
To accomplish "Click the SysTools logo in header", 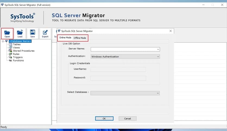I will (23, 18).
